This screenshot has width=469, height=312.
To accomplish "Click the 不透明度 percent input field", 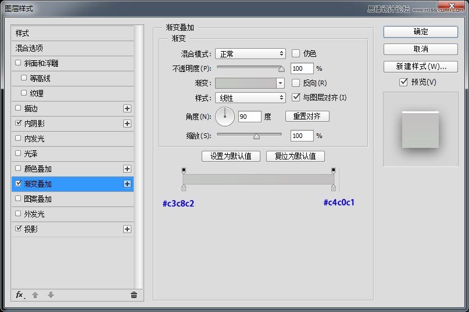I will pyautogui.click(x=302, y=68).
